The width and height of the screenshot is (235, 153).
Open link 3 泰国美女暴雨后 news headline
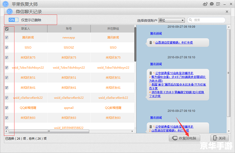(x=177, y=86)
